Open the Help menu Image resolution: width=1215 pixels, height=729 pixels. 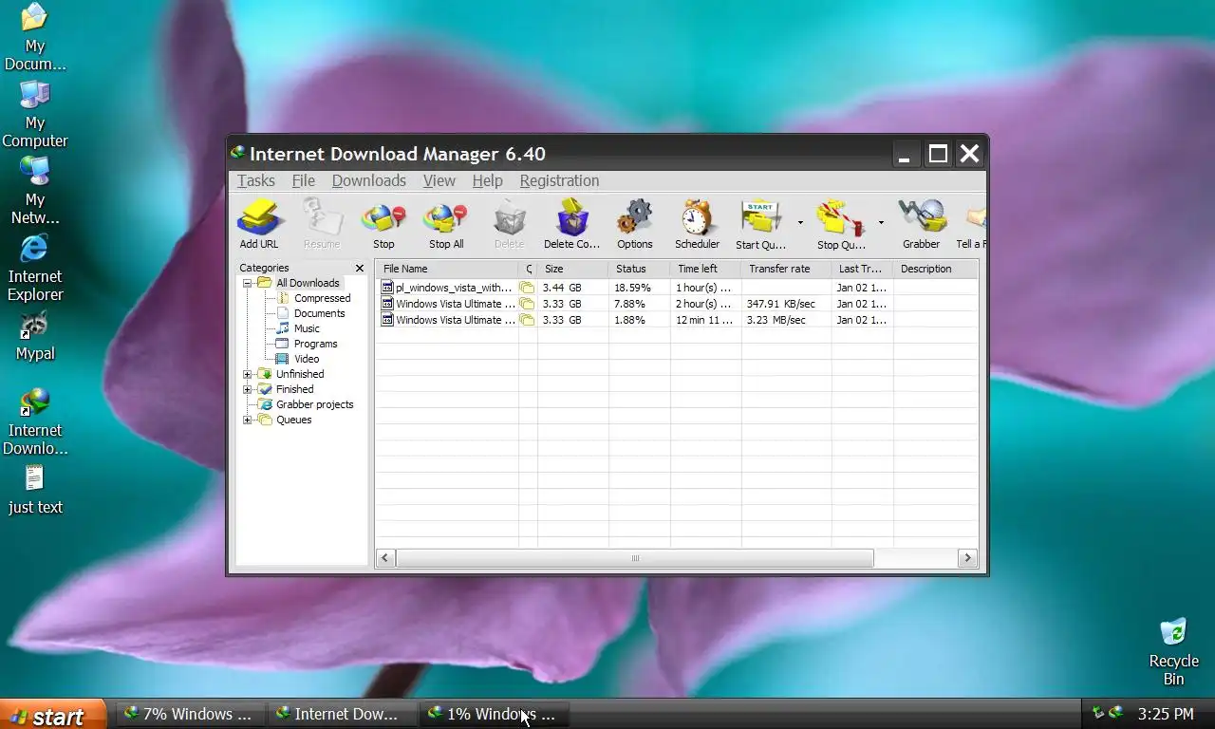487,180
